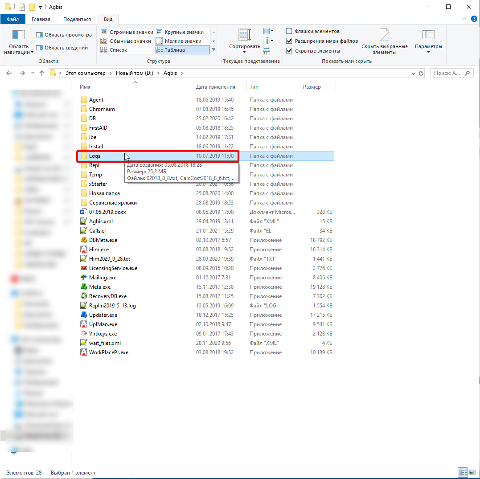Screen dimensions: 480x479
Task: Collapse the ribbon with chevron
Action: [x=464, y=19]
